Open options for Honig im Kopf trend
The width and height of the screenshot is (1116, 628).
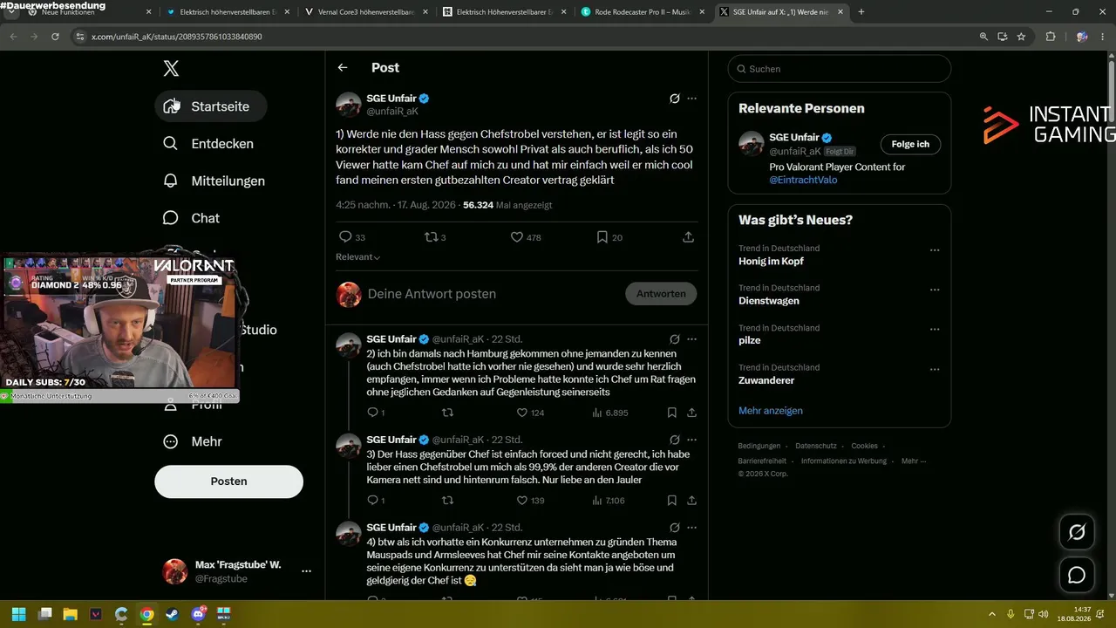point(935,250)
